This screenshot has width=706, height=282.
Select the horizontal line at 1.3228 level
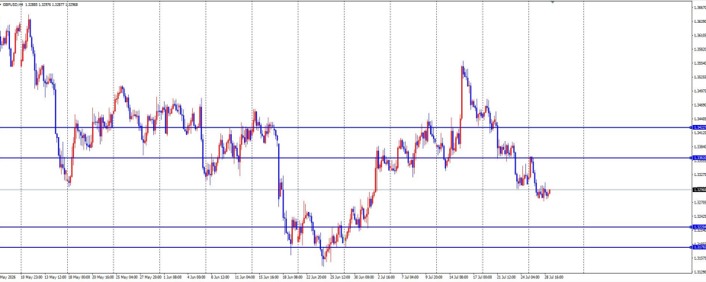click(x=345, y=227)
